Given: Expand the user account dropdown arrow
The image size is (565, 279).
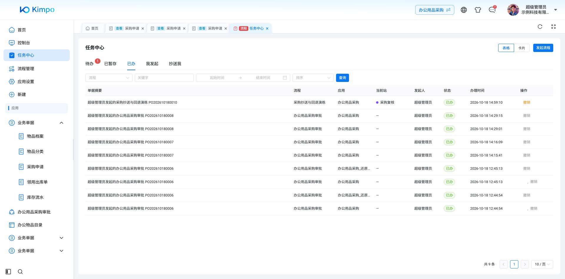Looking at the screenshot, I should (556, 10).
